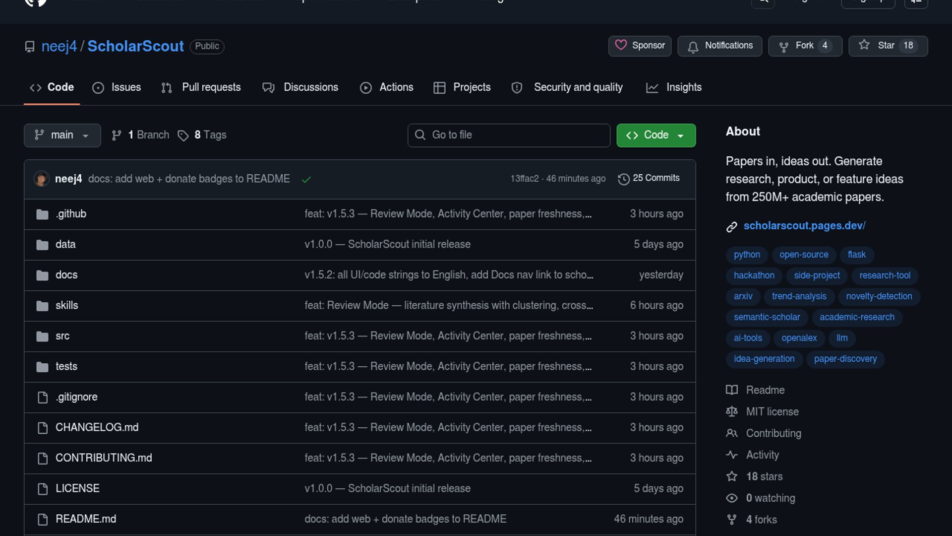Screen dimensions: 952x536
Task: Click the Activity pulse icon
Action: pyautogui.click(x=732, y=455)
